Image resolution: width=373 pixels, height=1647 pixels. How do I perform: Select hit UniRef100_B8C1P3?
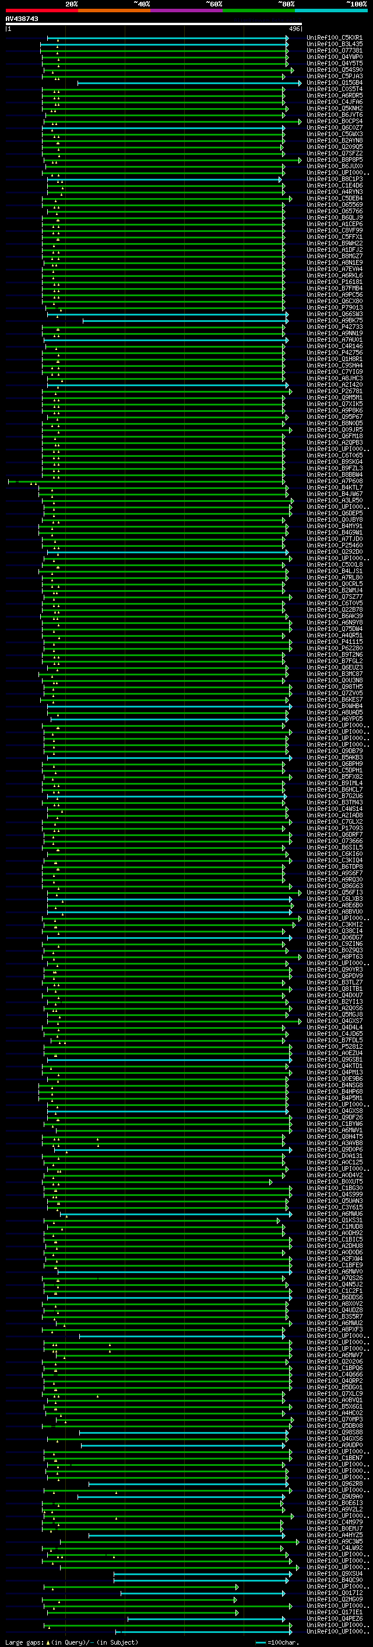[335, 179]
